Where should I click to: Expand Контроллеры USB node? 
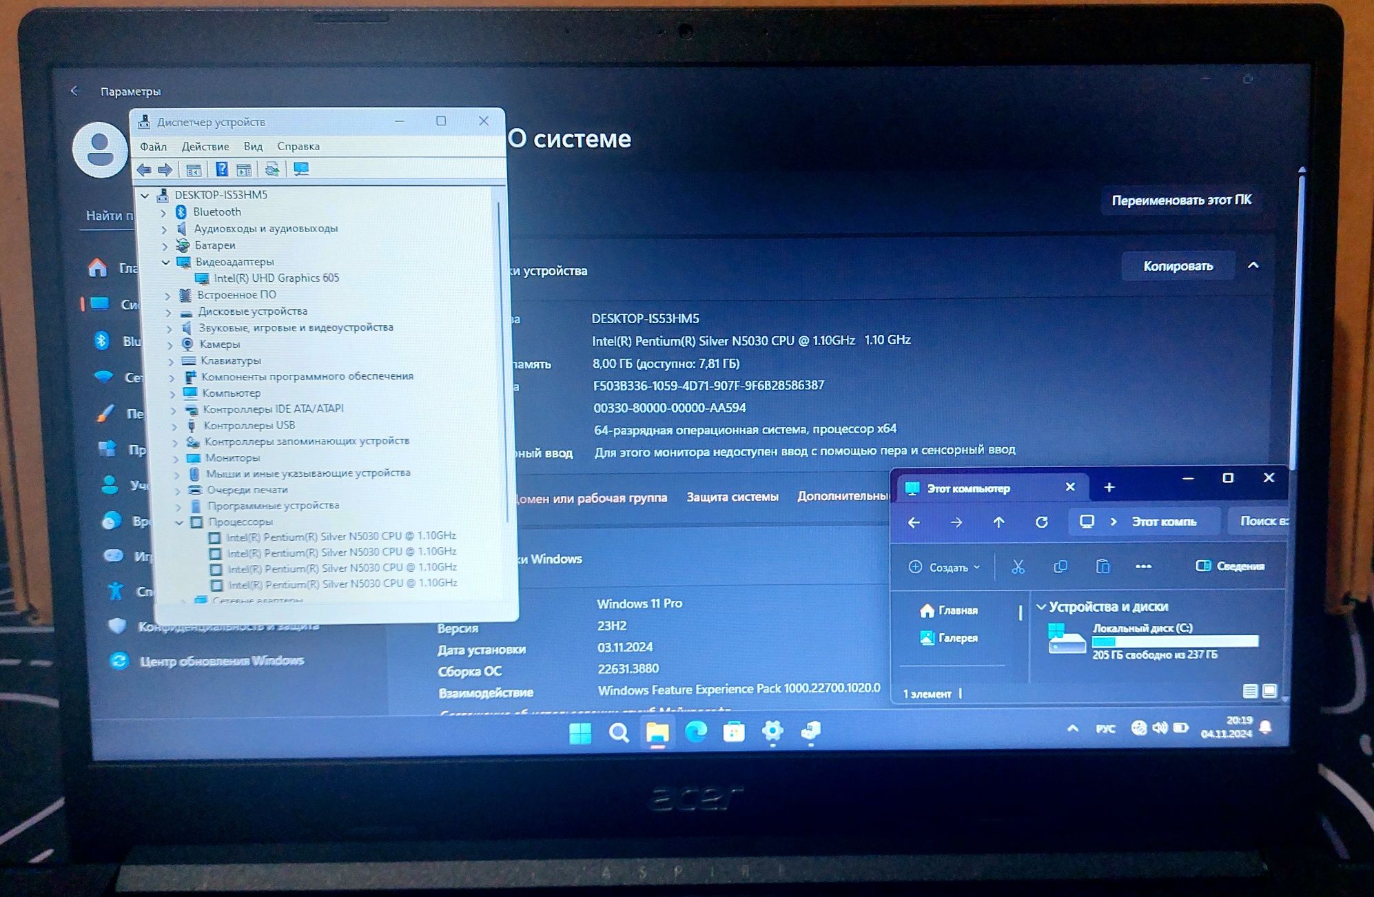click(x=174, y=426)
